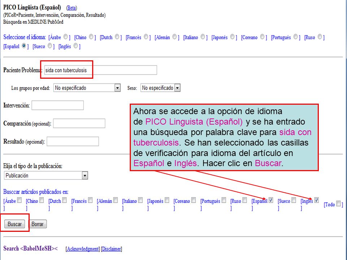Select the Italiano language radio button

tap(203, 36)
